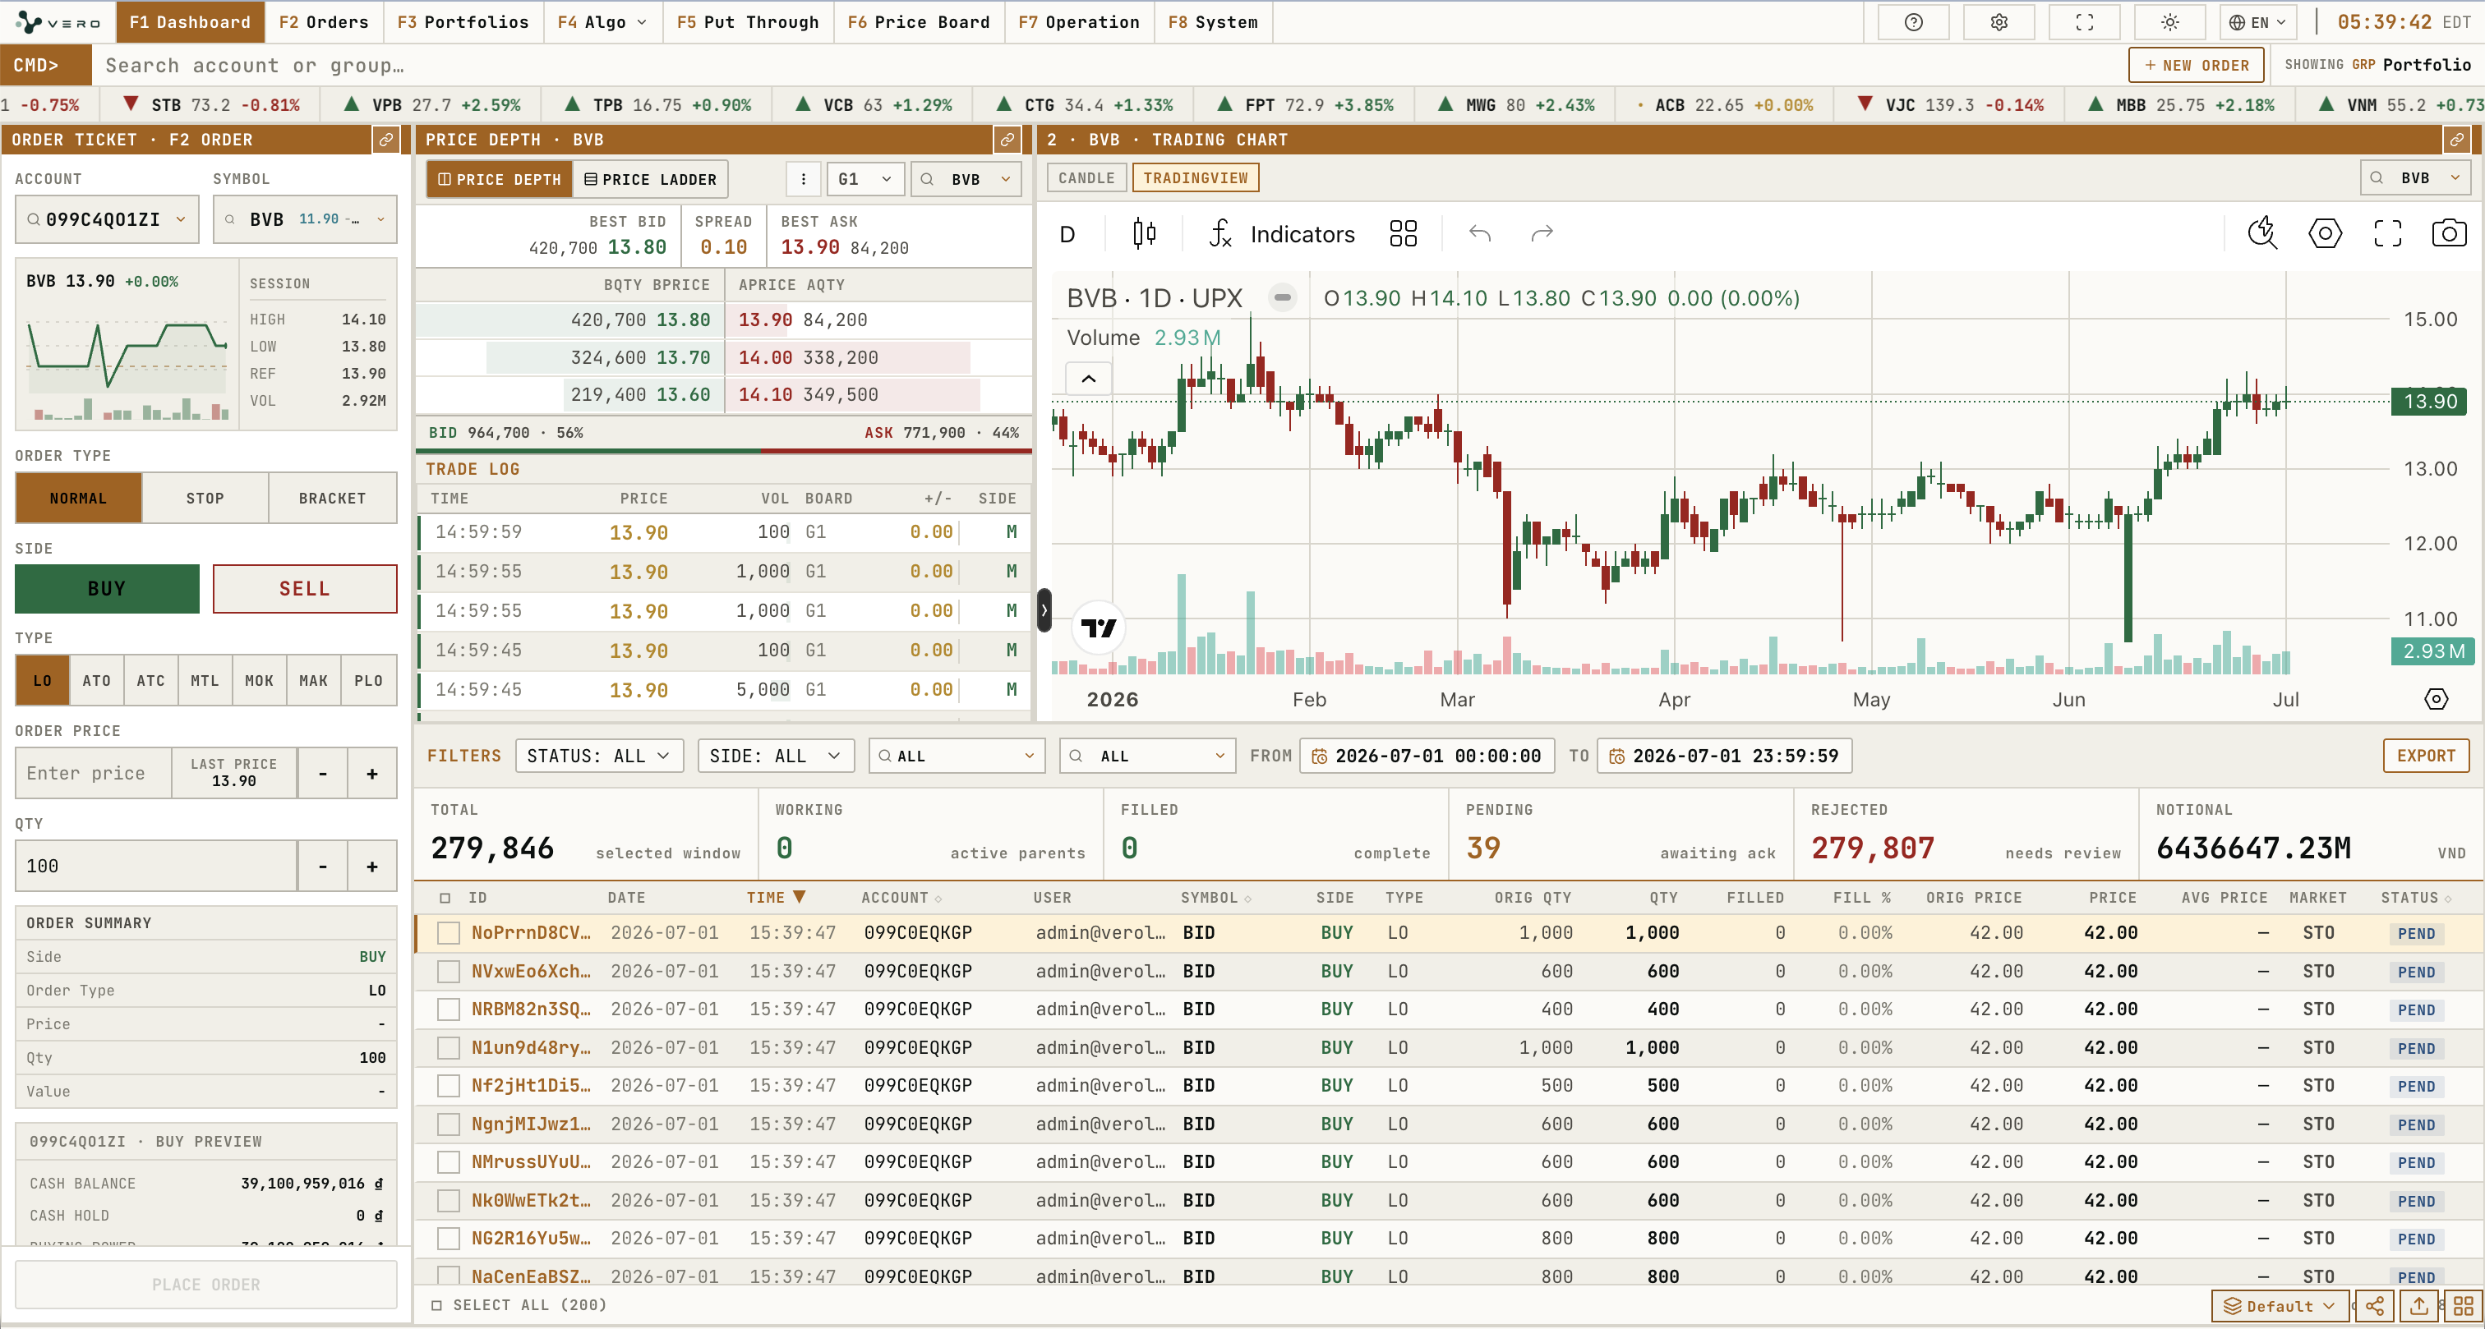
Task: Open BVB symbol dropdown in Price Depth
Action: click(966, 178)
